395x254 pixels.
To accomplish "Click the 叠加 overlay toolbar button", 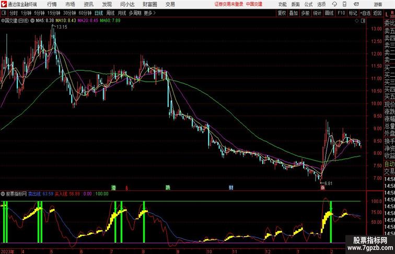I will pos(294,13).
